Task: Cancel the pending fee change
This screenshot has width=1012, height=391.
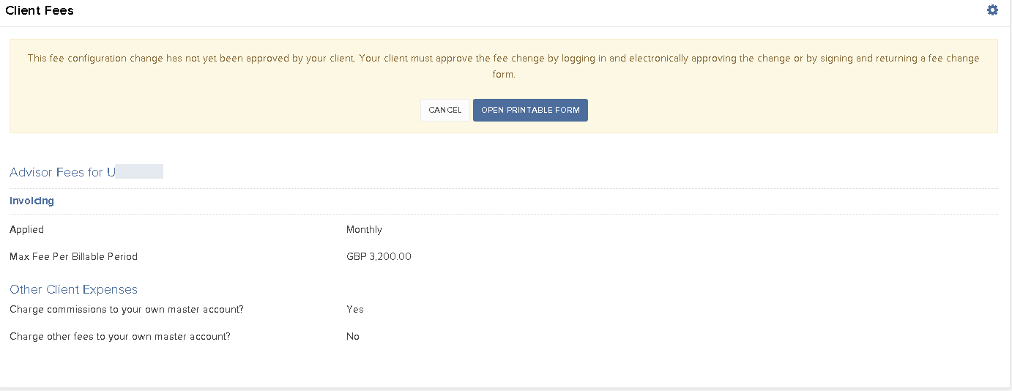Action: click(445, 110)
